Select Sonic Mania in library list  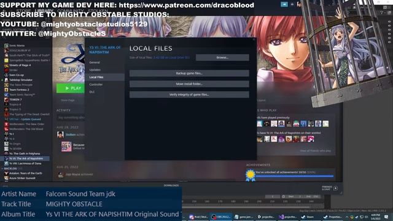(17, 45)
